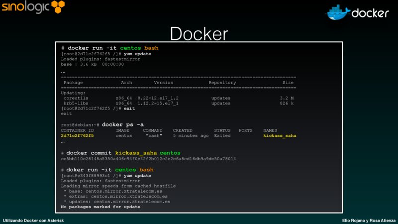Viewport: 398px width, 224px height.
Task: Click the yellow container ID 2d71c2f762f5
Action: coord(77,135)
